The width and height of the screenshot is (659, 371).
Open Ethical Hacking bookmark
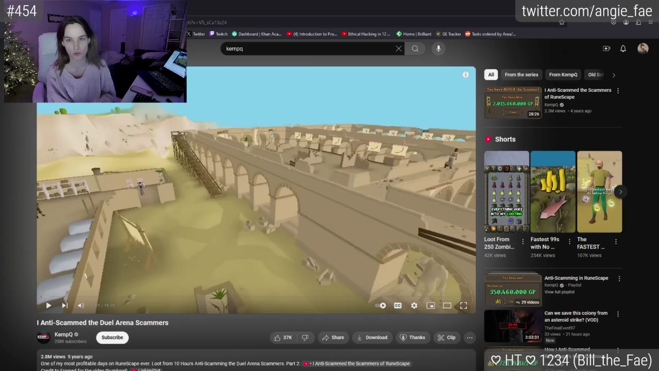(x=366, y=34)
